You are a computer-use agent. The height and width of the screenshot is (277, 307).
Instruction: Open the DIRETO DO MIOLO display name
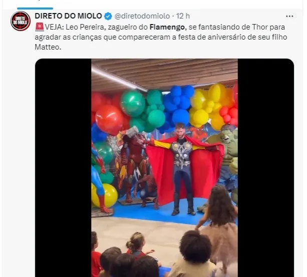click(68, 16)
